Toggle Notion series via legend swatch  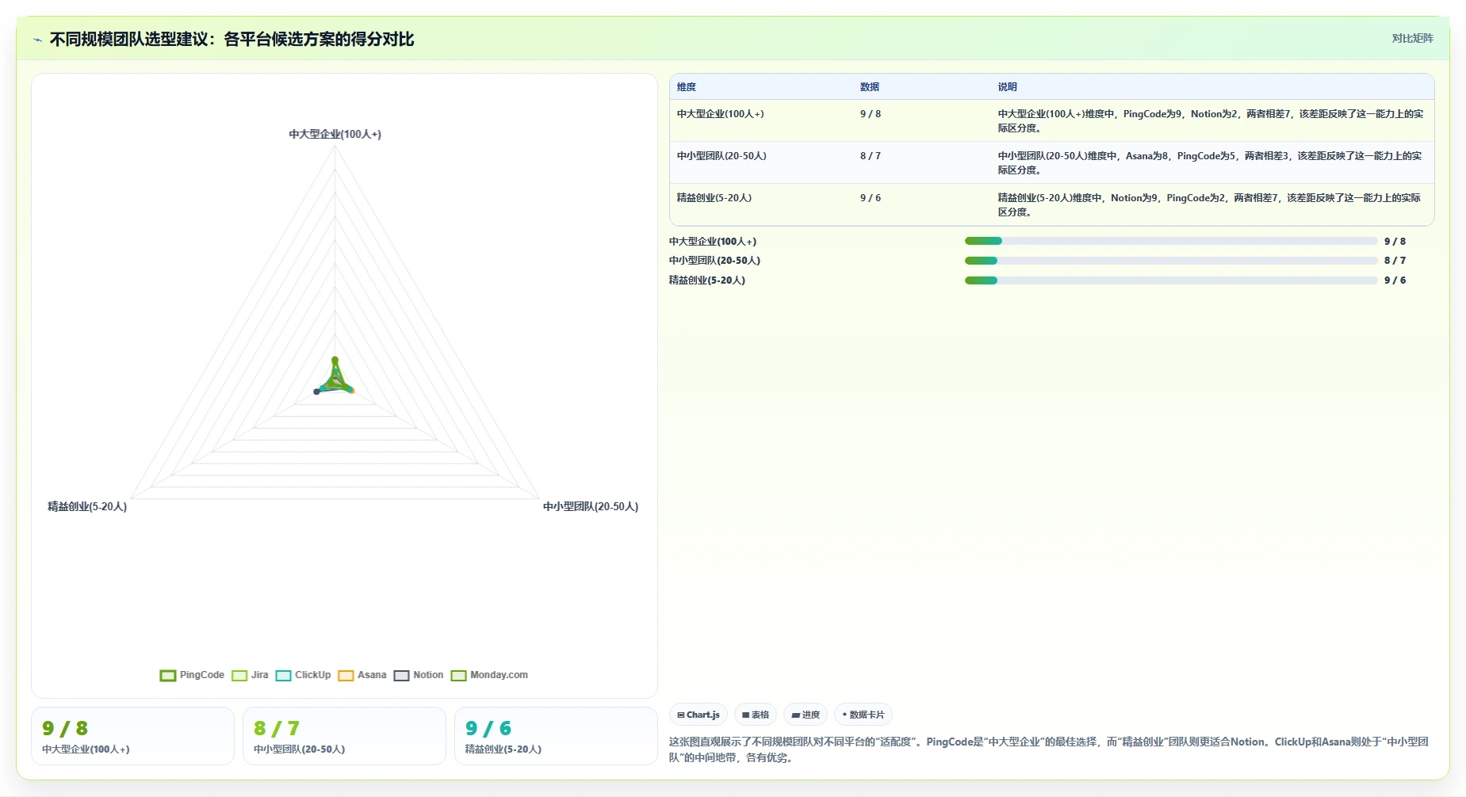[x=401, y=676]
